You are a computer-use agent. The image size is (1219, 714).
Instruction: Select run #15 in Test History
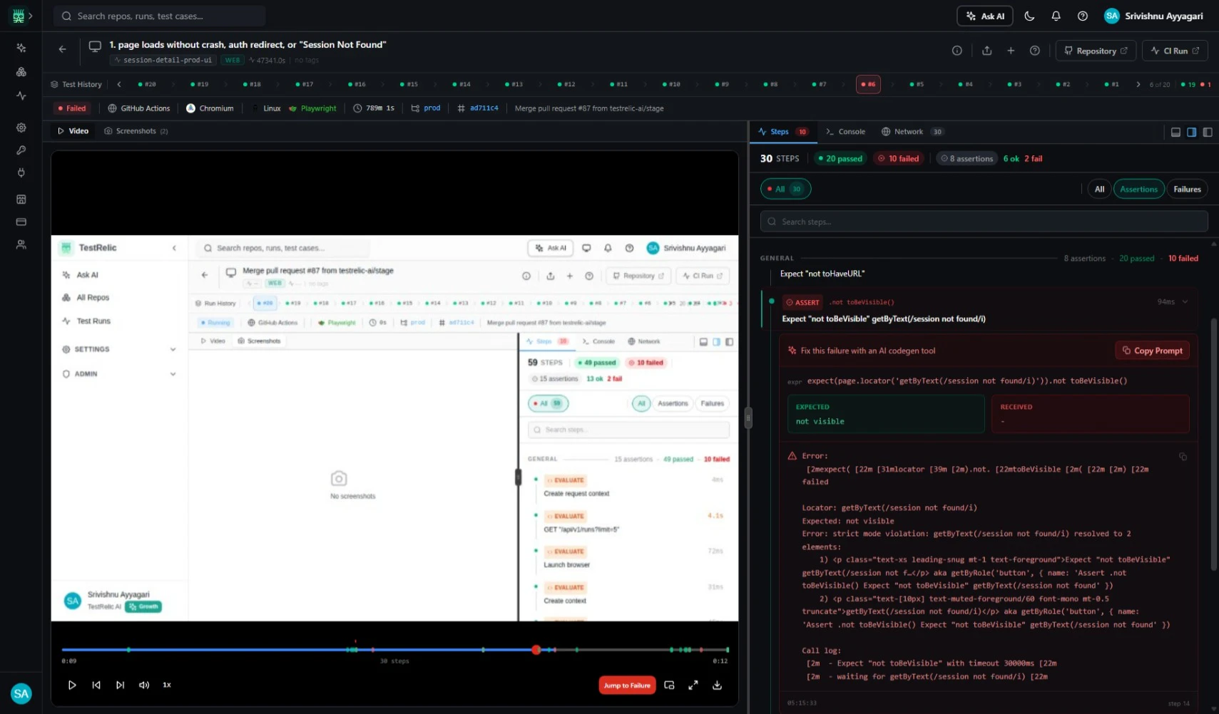[409, 84]
